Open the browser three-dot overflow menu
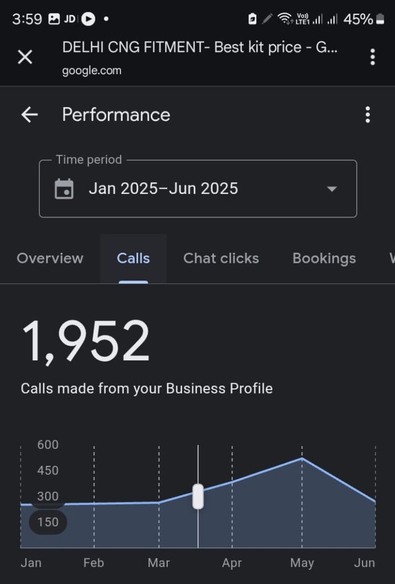Image resolution: width=395 pixels, height=584 pixels. (372, 57)
